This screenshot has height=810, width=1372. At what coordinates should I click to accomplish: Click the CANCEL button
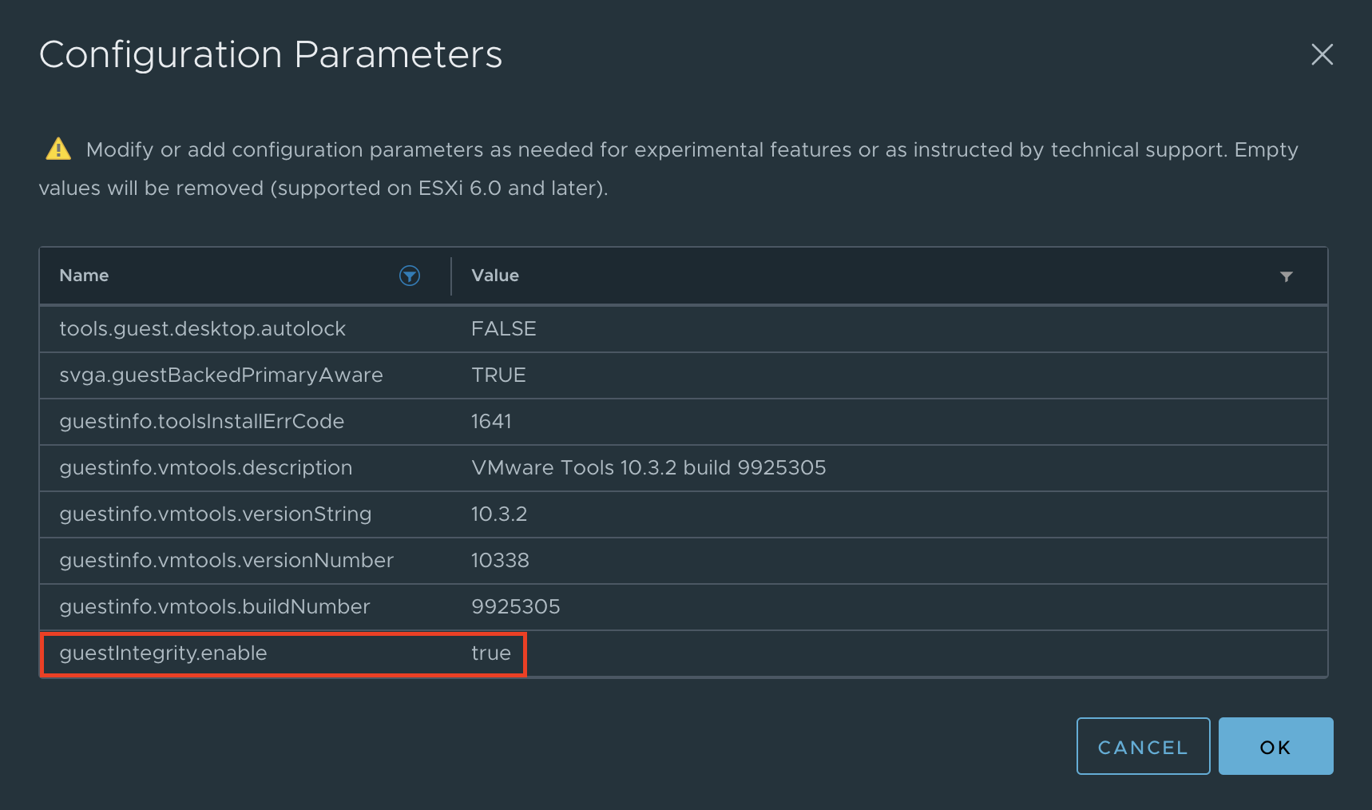1142,746
